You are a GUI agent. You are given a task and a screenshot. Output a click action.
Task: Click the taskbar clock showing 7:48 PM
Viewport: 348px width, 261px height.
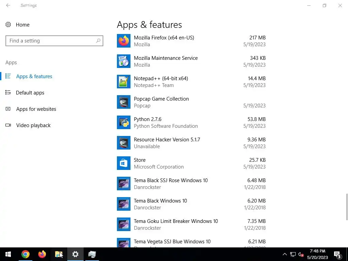(317, 254)
